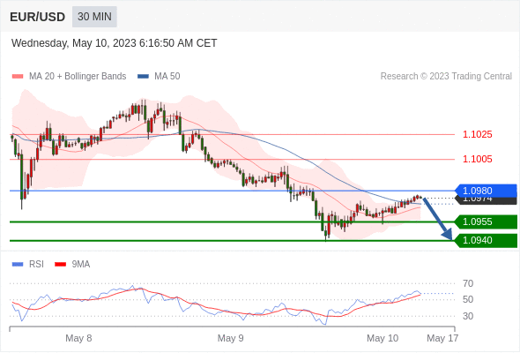Image resolution: width=520 pixels, height=353 pixels.
Task: Click the RSI 70 axis value
Action: (x=468, y=283)
